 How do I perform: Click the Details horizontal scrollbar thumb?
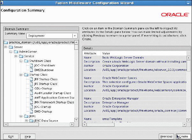pyautogui.click(x=100, y=125)
